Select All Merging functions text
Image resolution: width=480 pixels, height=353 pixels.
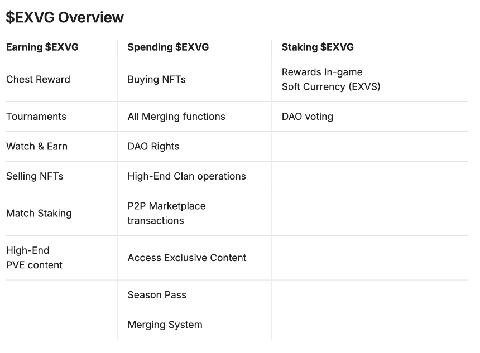(x=176, y=117)
